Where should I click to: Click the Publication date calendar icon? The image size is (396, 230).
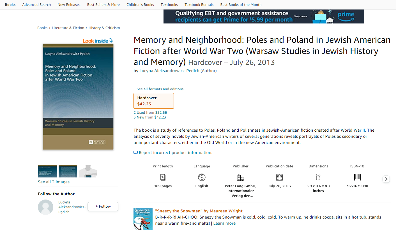pyautogui.click(x=279, y=177)
